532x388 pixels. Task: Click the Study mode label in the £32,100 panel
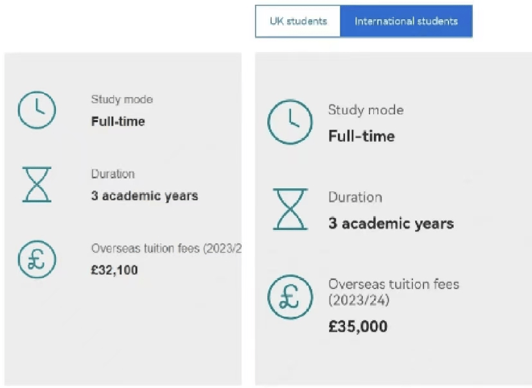click(122, 100)
